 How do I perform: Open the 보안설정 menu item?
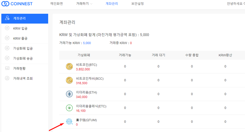point(137,4)
